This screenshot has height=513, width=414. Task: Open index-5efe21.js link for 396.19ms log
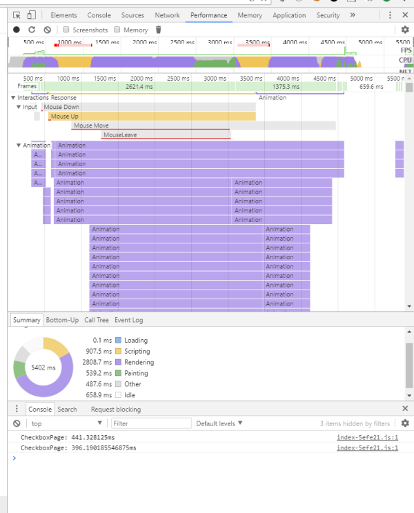coord(368,448)
